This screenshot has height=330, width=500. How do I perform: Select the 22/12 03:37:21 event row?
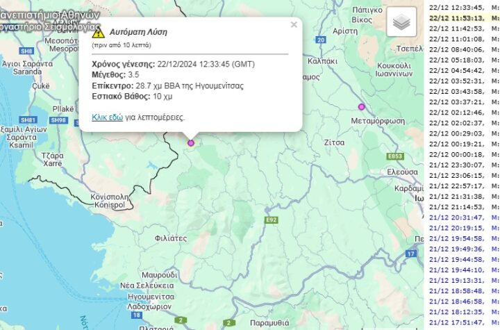tap(465, 102)
